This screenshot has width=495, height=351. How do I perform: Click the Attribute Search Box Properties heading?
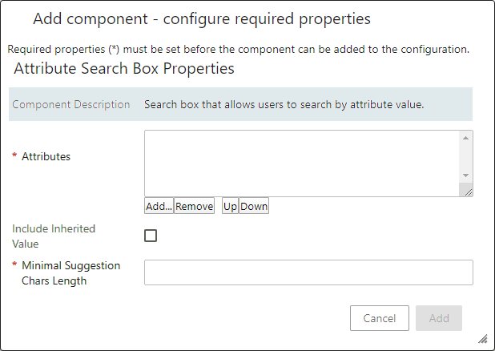pyautogui.click(x=124, y=68)
